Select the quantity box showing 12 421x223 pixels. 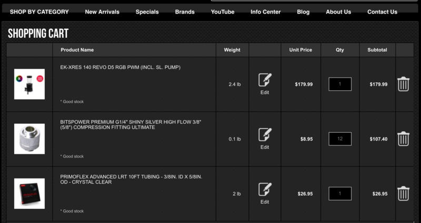(340, 139)
